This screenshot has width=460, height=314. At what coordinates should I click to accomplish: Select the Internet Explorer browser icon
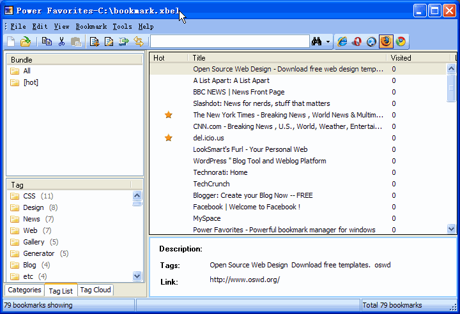point(342,41)
